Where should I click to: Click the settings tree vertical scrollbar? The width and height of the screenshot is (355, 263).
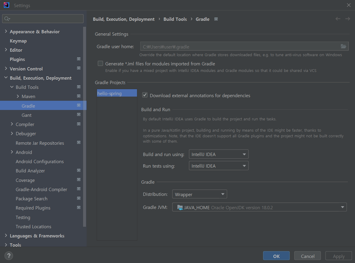85,127
